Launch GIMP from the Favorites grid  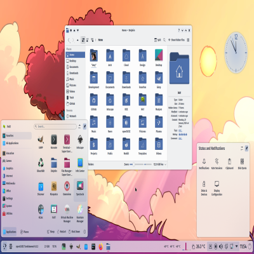(41, 142)
